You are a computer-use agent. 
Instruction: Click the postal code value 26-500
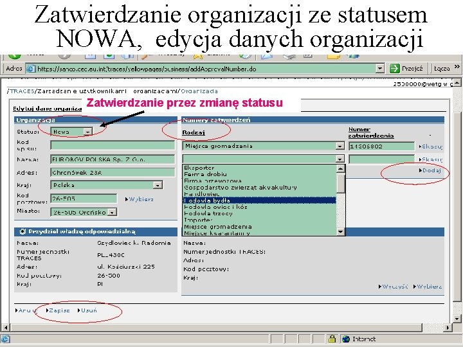click(x=109, y=276)
